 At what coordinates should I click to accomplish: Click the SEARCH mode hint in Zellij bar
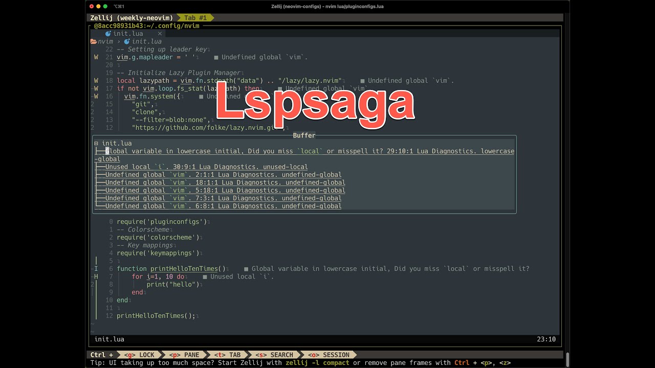(x=274, y=355)
